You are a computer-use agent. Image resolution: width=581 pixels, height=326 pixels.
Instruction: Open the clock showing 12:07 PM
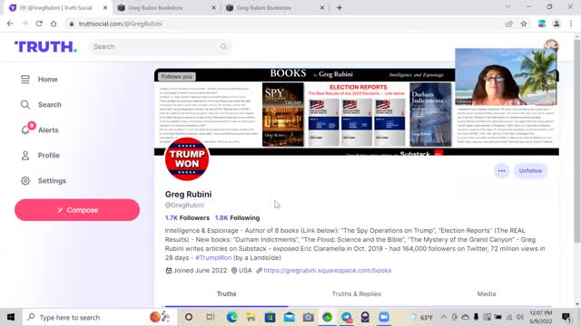[541, 317]
